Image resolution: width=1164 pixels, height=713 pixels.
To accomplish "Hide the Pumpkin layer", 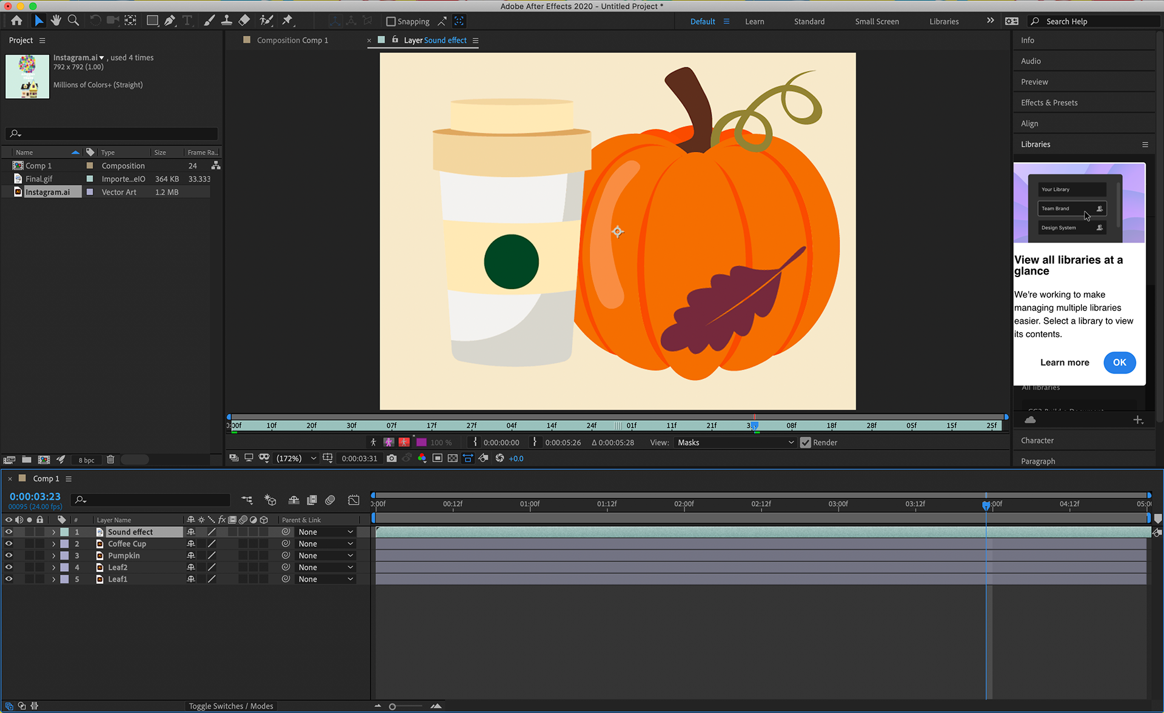I will pyautogui.click(x=8, y=555).
